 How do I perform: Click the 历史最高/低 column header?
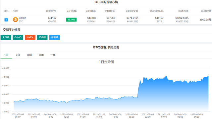tap(157, 11)
